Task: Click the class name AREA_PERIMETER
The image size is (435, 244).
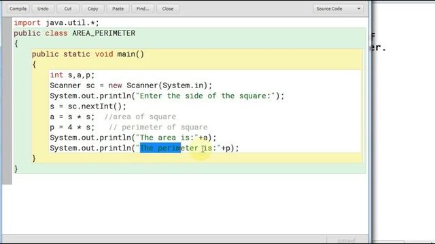Action: 104,33
